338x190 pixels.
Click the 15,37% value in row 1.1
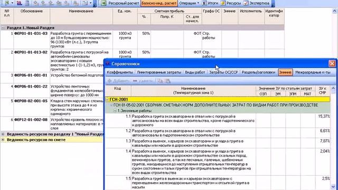tap(324, 116)
